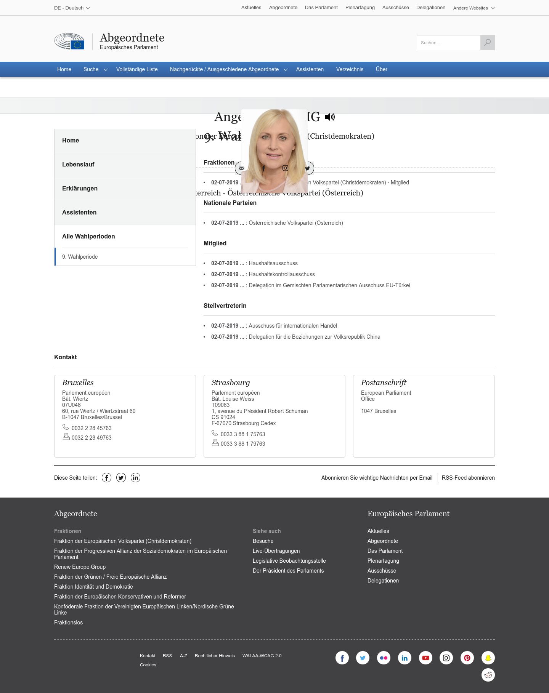The width and height of the screenshot is (549, 693).
Task: Open Vollständige Liste in the navigation bar
Action: (137, 69)
